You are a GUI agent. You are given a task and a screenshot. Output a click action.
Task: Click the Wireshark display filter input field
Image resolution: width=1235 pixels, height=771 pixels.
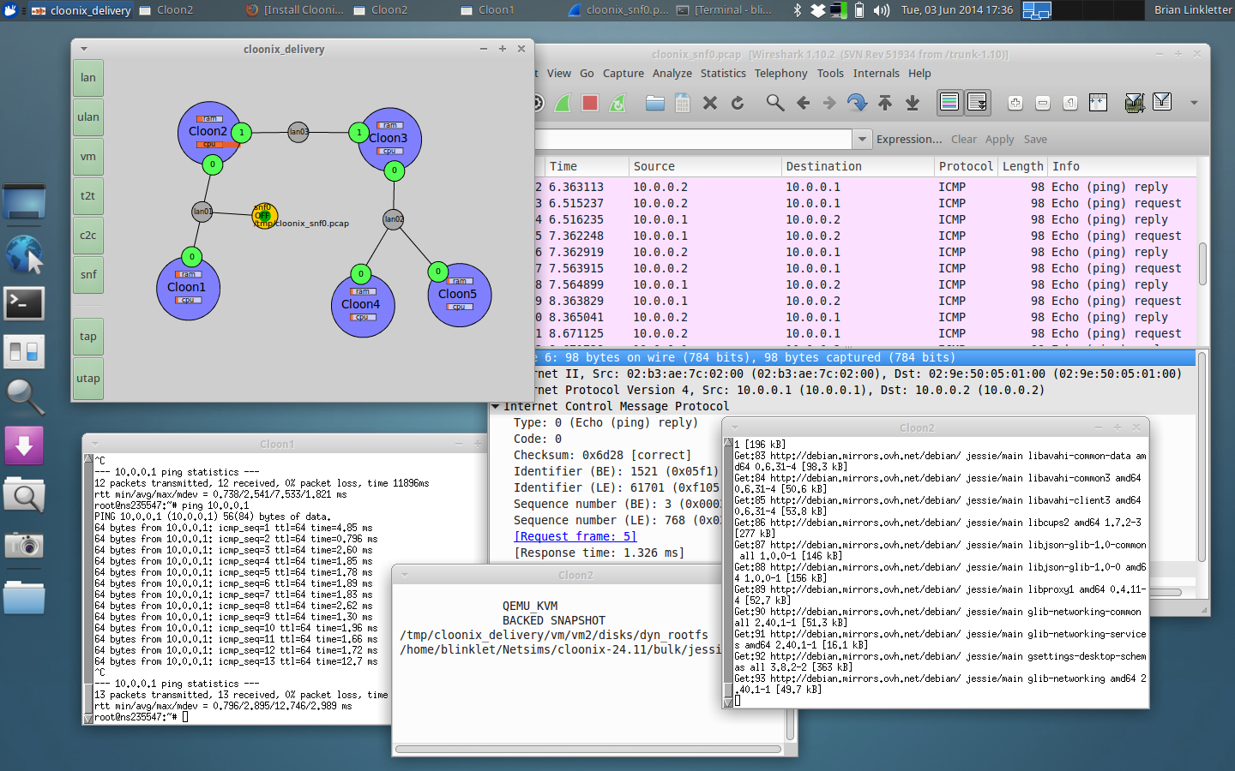pos(693,139)
